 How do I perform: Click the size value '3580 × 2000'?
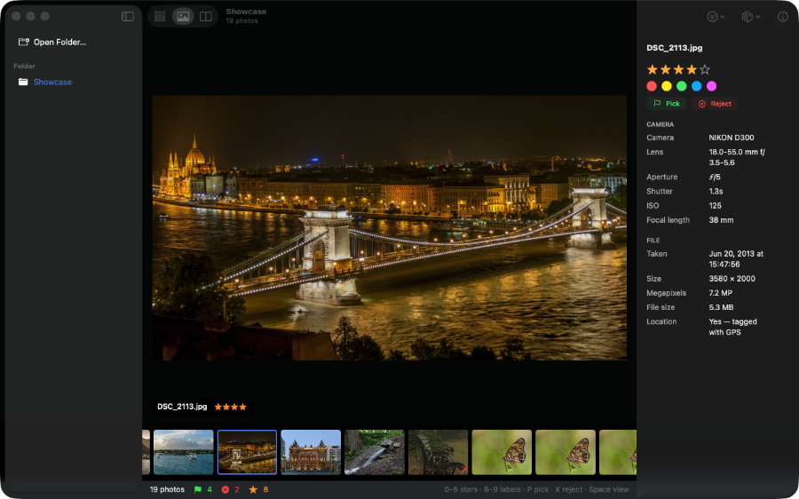coord(732,279)
